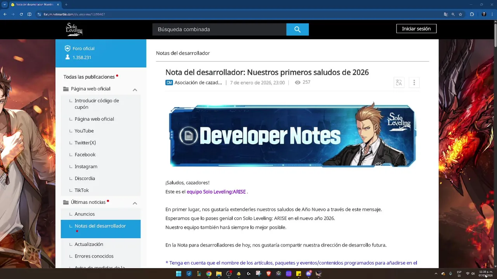Show hidden system tray icons
The width and height of the screenshot is (497, 279).
pos(436,274)
